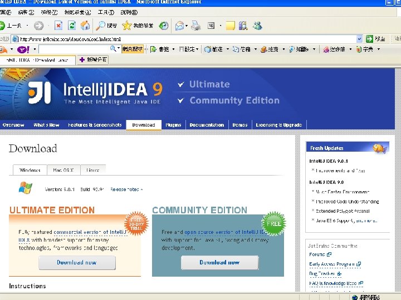This screenshot has width=401, height=300.
Task: Go to the Features & Screenshots tab
Action: click(x=95, y=125)
